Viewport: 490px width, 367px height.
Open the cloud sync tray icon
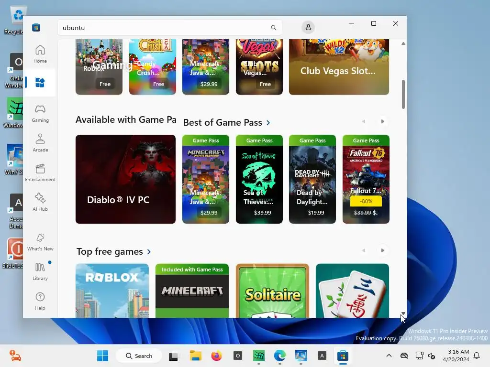pos(404,356)
